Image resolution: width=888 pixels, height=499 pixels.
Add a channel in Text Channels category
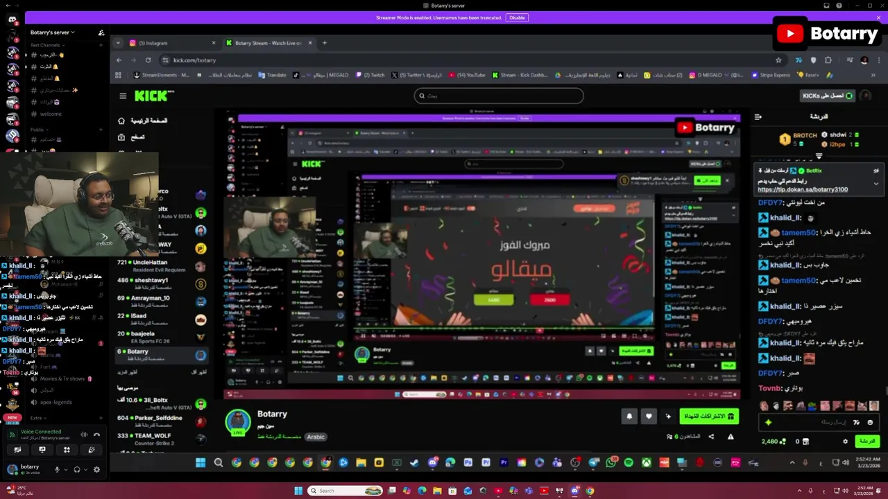[x=101, y=45]
